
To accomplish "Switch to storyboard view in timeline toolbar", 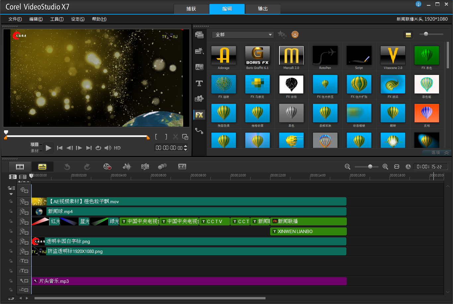I will pos(20,167).
